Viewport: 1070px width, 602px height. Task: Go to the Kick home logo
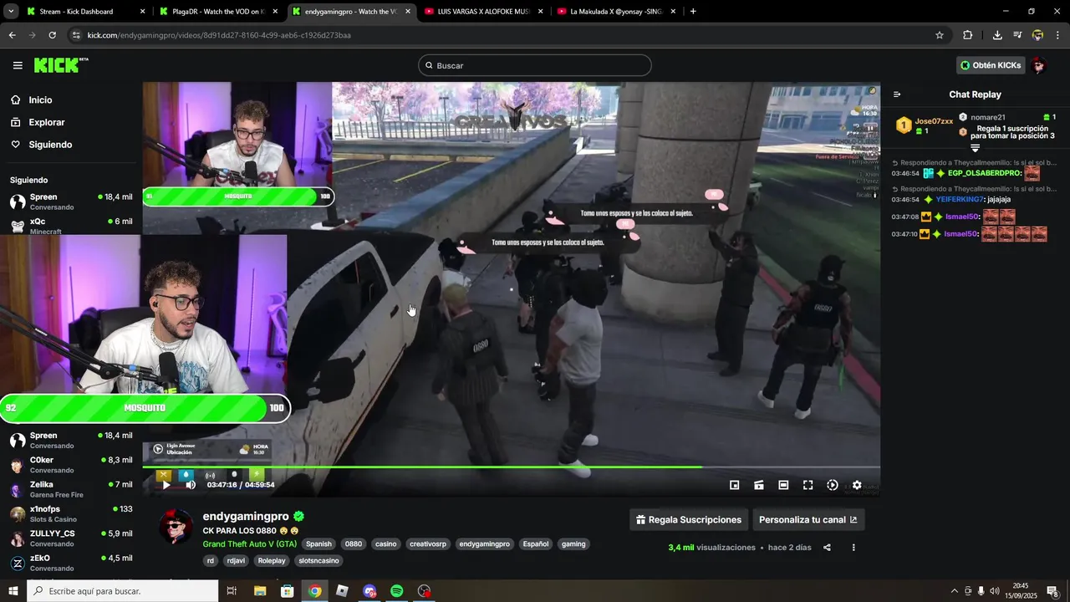[x=60, y=65]
